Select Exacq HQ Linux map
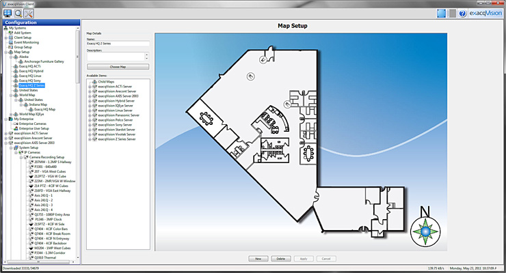The width and height of the screenshot is (506, 273). click(x=30, y=76)
